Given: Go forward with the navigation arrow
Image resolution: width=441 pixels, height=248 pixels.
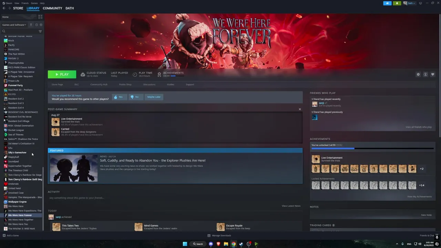Looking at the screenshot, I should [x=9, y=8].
